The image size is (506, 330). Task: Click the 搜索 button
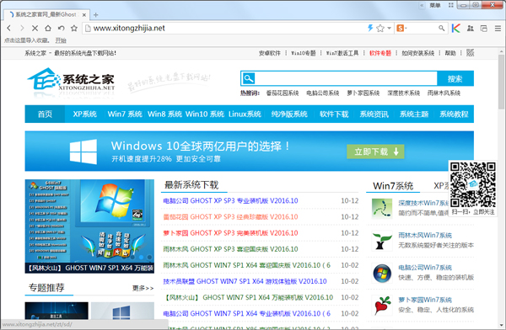pos(455,78)
